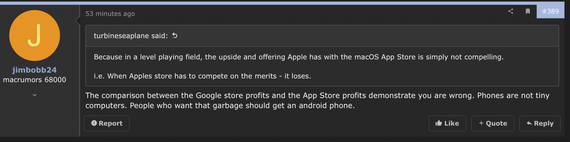The height and width of the screenshot is (142, 570).
Task: Share post #389 using the share icon
Action: [x=510, y=11]
